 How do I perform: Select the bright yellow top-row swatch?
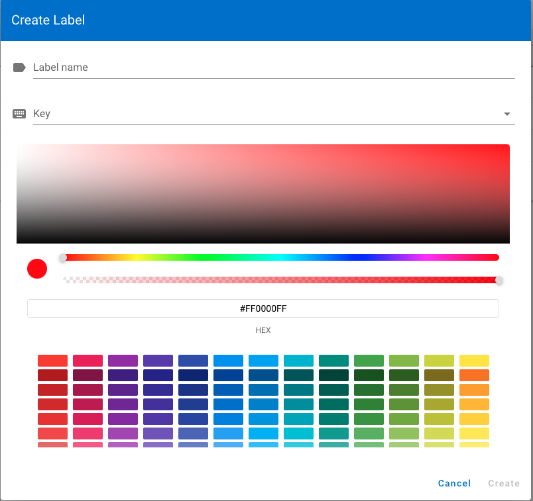click(474, 361)
